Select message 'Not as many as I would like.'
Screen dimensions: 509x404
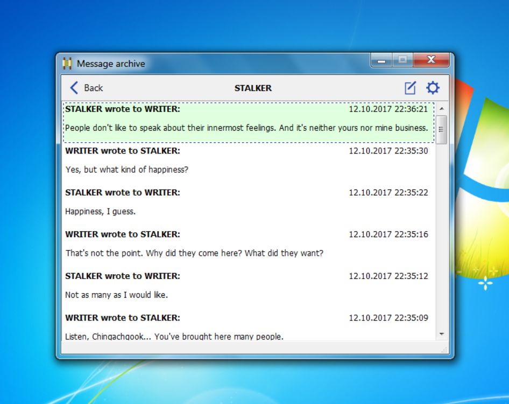pyautogui.click(x=117, y=295)
